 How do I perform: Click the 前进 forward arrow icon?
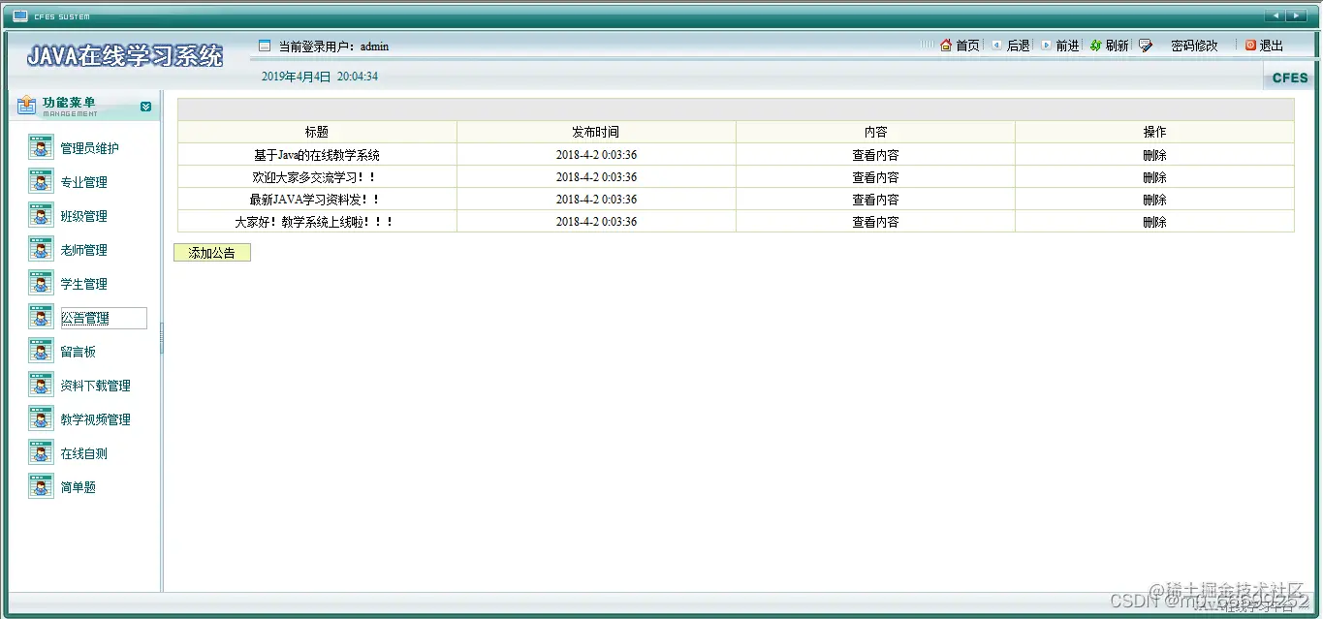coord(1046,45)
